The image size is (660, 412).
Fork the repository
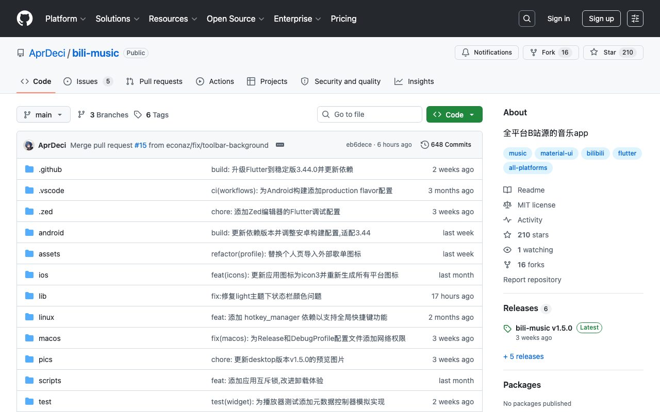pos(551,53)
